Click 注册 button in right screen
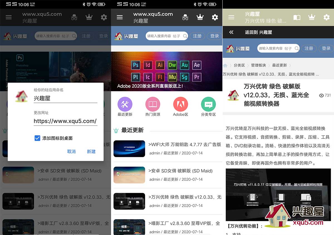The image size is (334, 235). click(x=309, y=48)
